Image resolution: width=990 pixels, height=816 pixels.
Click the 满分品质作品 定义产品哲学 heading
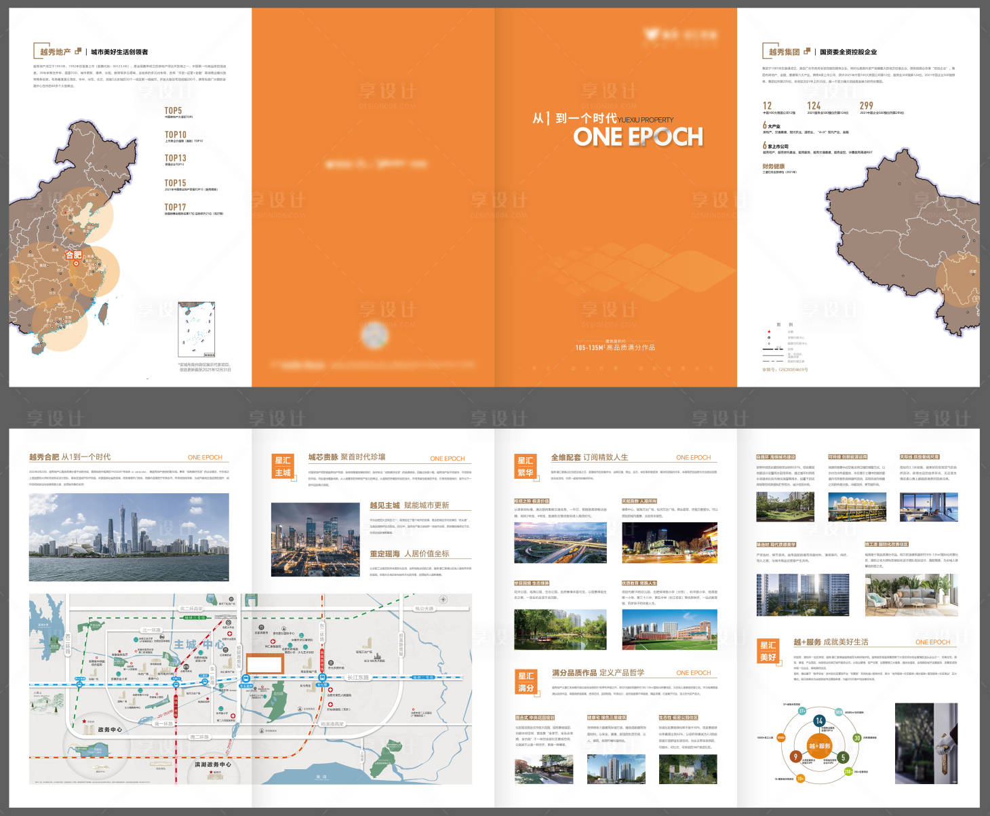click(x=597, y=673)
